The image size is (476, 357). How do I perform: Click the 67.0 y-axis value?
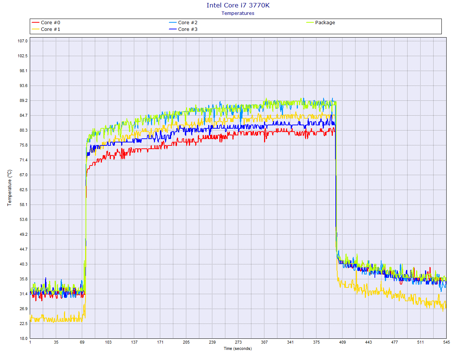point(24,175)
